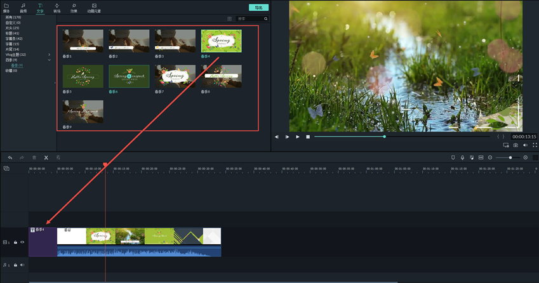The width and height of the screenshot is (539, 283).
Task: Click the microphone voiceover record icon
Action: (462, 157)
